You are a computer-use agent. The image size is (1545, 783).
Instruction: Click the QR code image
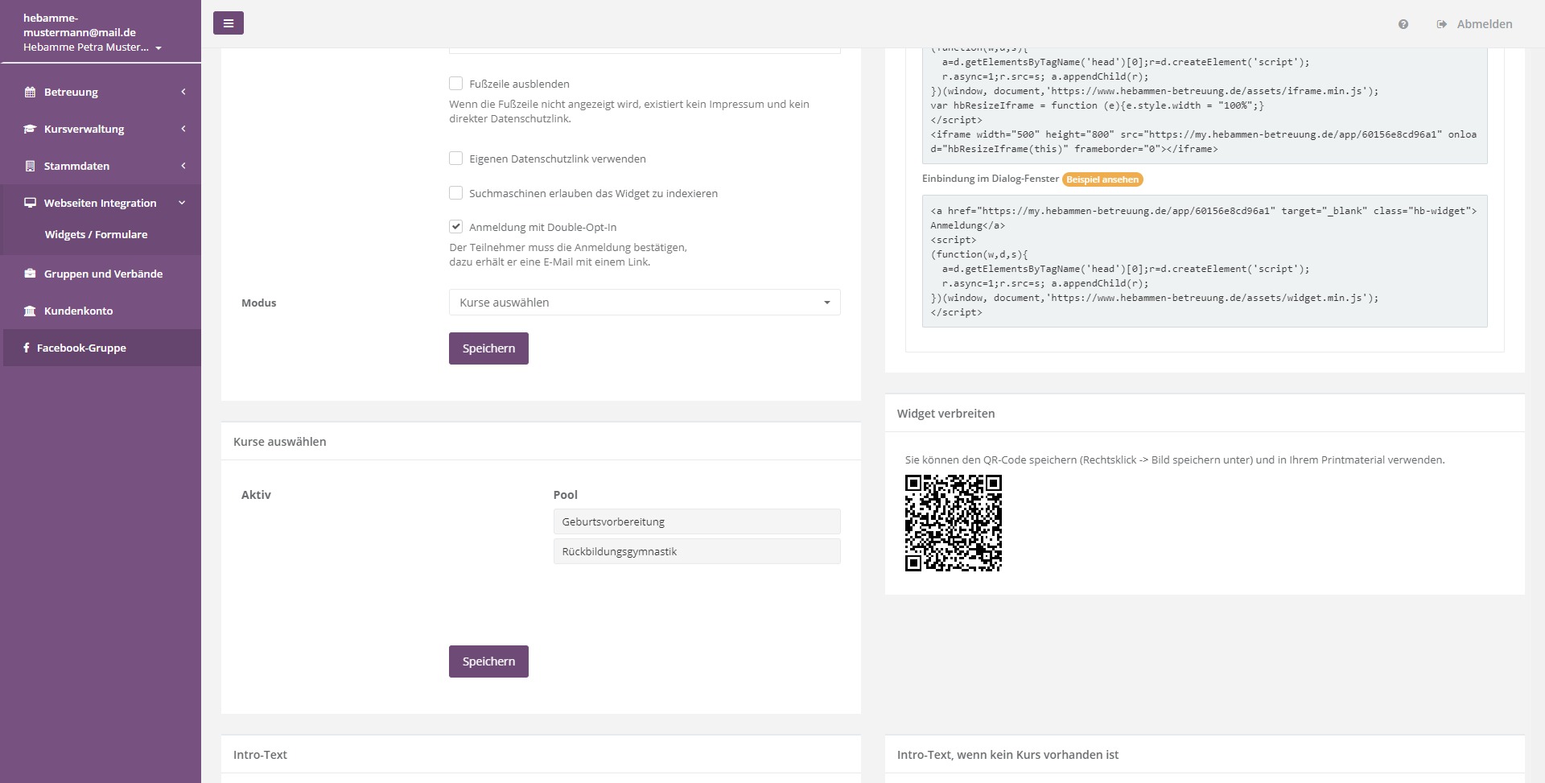pos(953,523)
